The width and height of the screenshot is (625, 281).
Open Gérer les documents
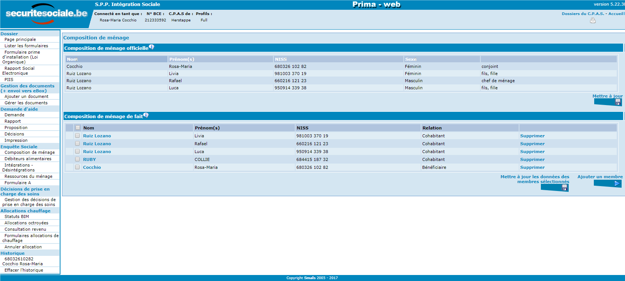click(x=26, y=103)
